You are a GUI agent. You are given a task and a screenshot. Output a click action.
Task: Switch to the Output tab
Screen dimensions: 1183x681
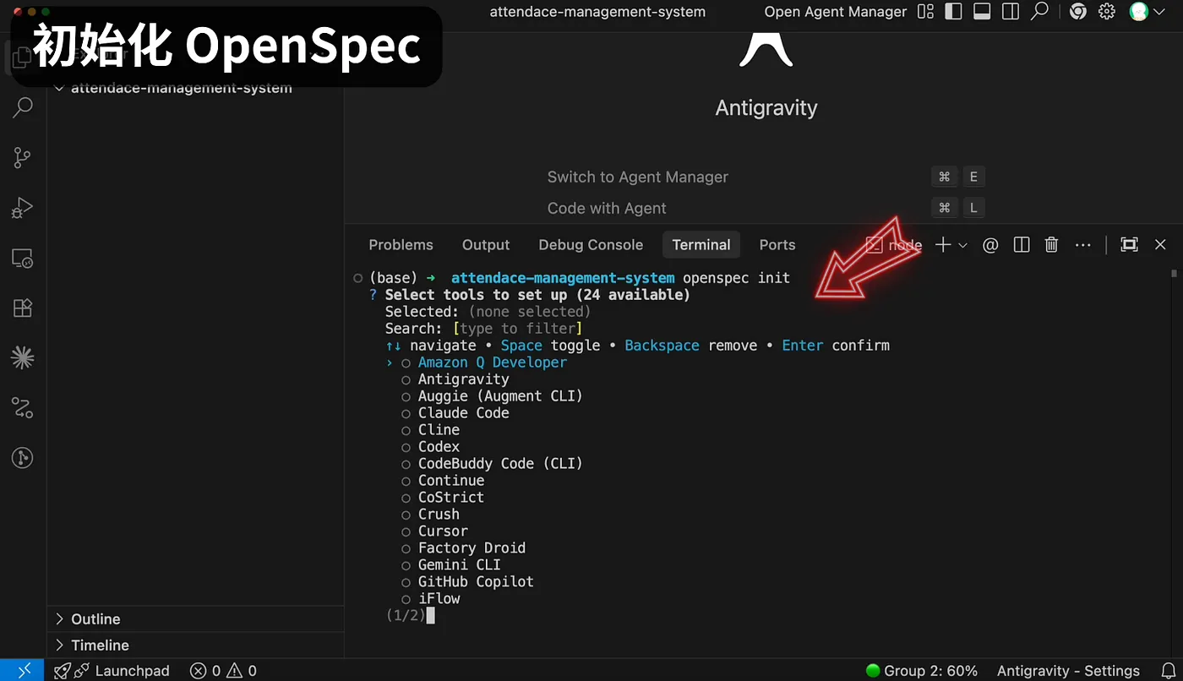[486, 245]
